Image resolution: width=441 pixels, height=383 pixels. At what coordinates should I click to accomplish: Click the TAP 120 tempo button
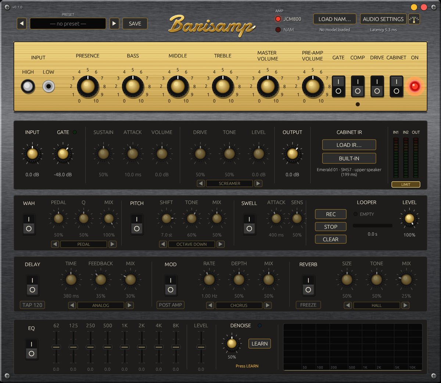pos(32,305)
